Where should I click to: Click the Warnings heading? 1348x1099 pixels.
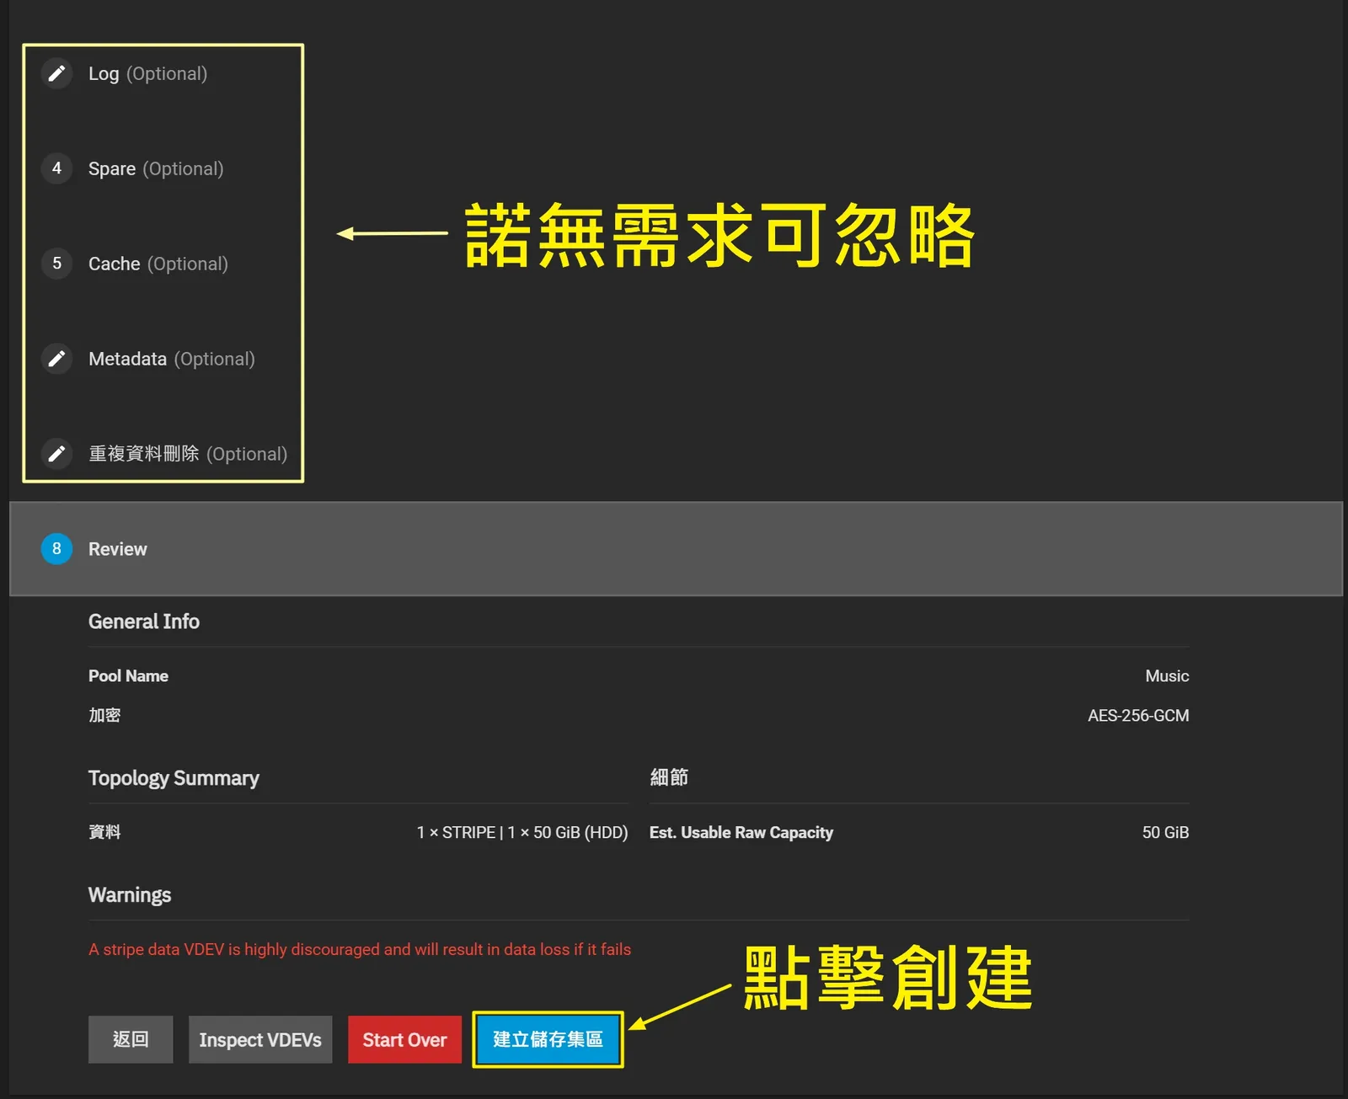(130, 895)
